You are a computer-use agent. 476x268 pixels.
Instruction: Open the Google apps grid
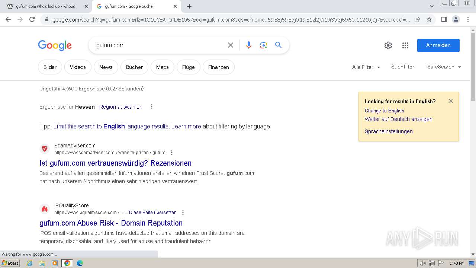(x=405, y=45)
